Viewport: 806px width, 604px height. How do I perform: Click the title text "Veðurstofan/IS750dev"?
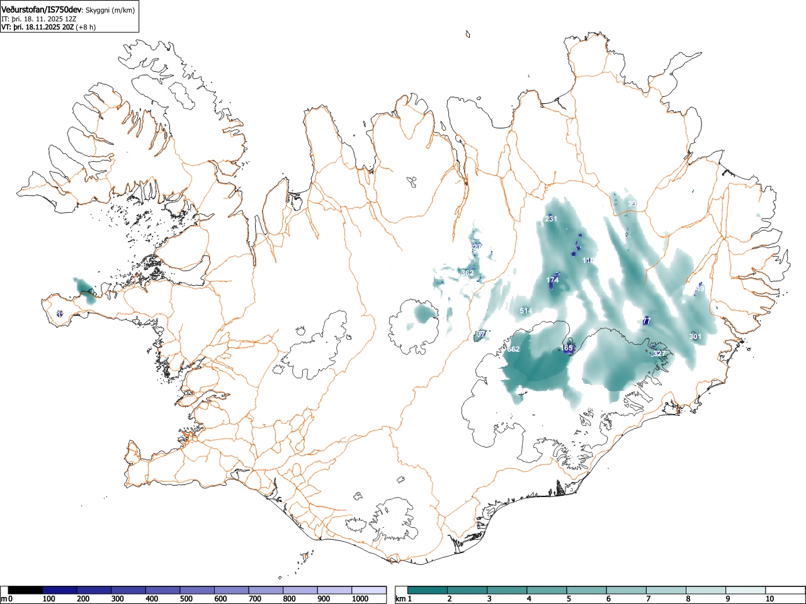pos(42,9)
